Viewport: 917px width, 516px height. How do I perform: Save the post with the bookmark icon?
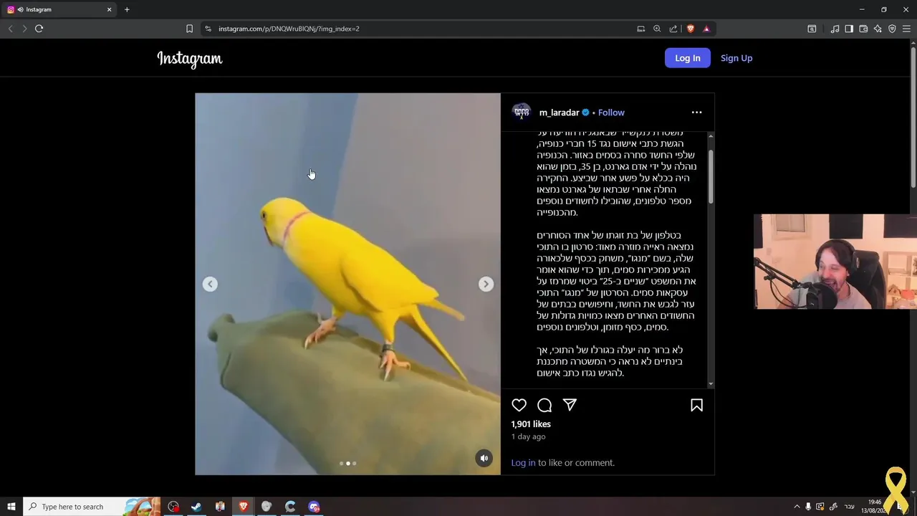tap(696, 405)
